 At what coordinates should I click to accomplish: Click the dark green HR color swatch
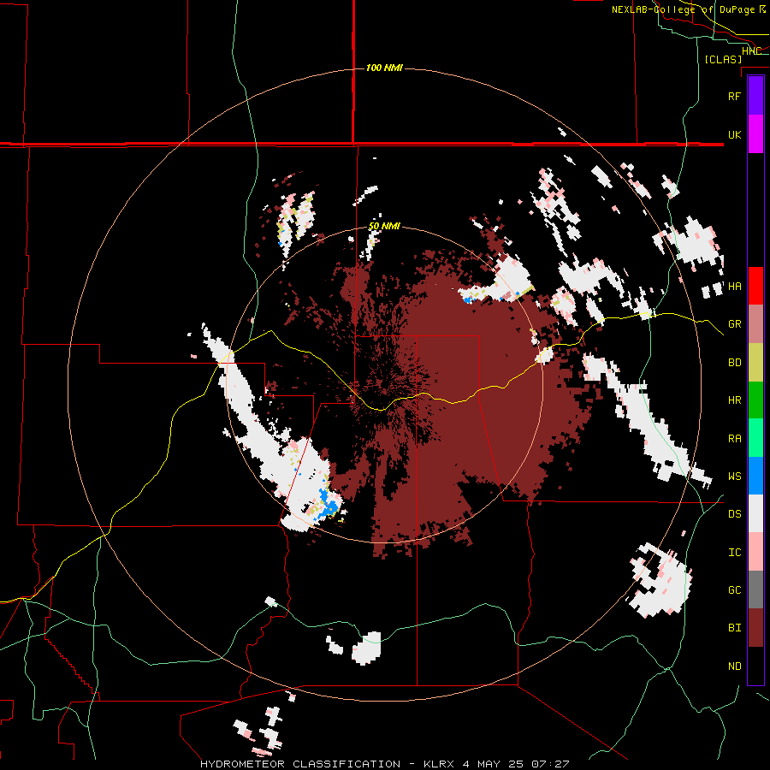(755, 400)
